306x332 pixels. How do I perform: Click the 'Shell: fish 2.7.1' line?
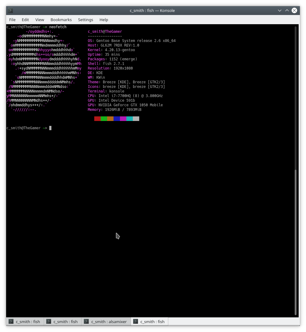tap(106, 64)
